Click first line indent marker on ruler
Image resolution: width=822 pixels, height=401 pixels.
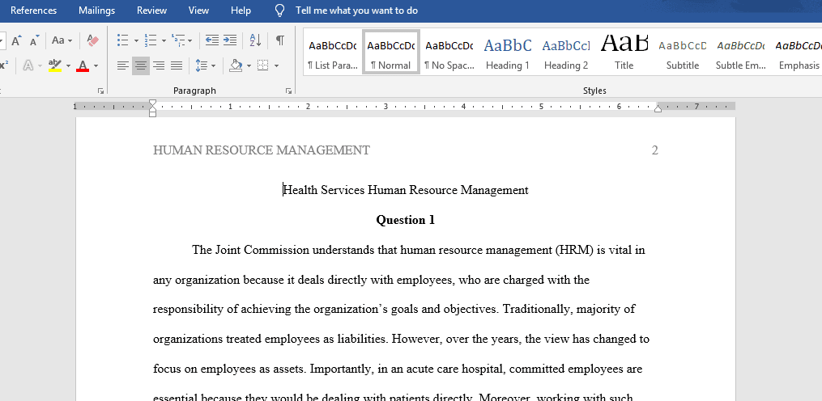point(152,103)
